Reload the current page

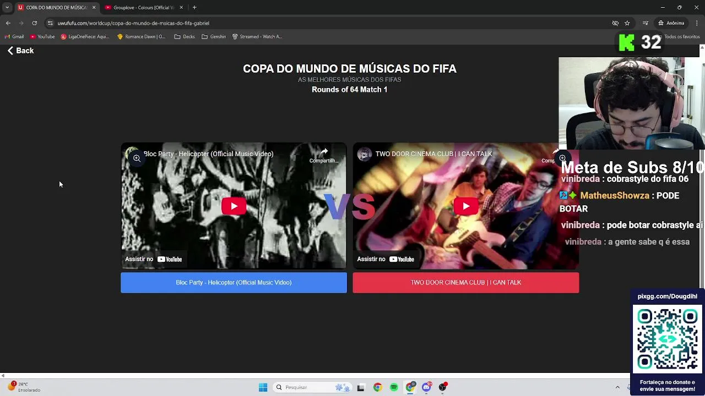pyautogui.click(x=34, y=23)
